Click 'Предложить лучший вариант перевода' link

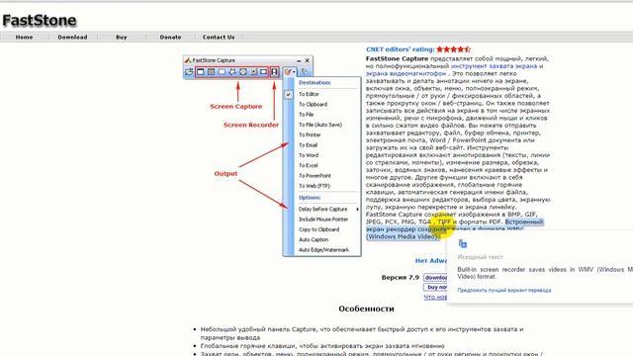coord(503,290)
